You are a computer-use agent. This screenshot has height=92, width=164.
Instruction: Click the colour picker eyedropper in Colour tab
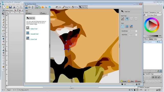click(144, 15)
